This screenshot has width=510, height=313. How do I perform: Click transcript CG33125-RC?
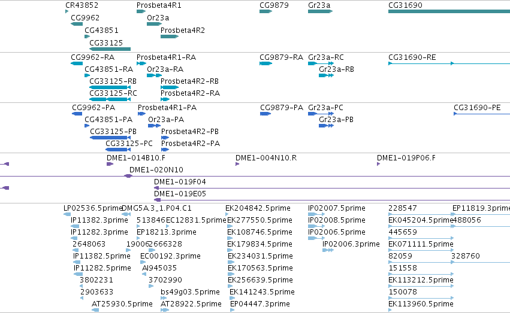[113, 93]
